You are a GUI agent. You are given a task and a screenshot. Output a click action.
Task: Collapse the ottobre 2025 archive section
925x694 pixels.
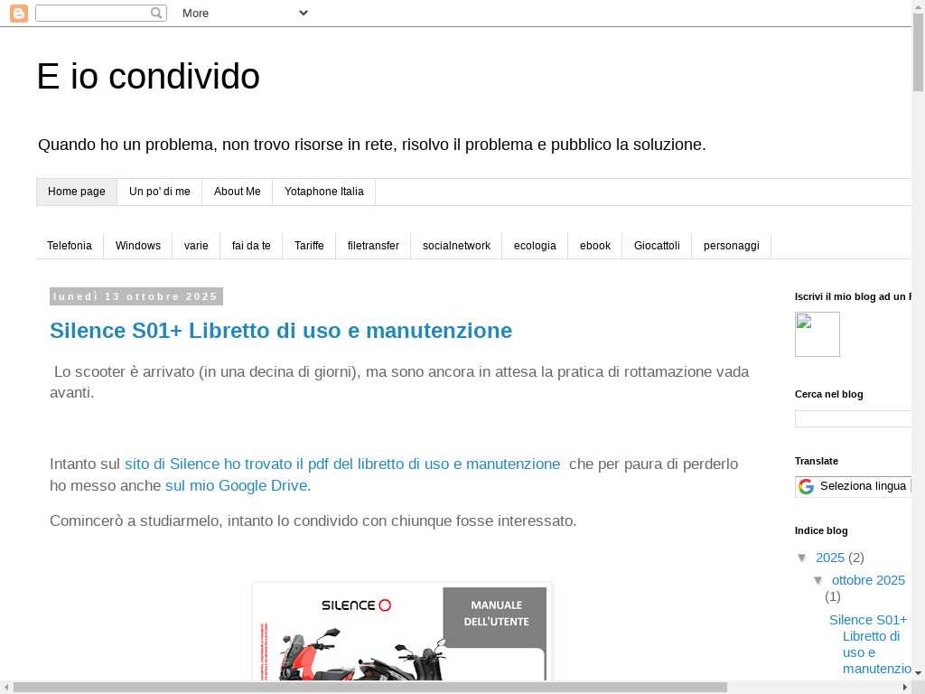click(818, 581)
